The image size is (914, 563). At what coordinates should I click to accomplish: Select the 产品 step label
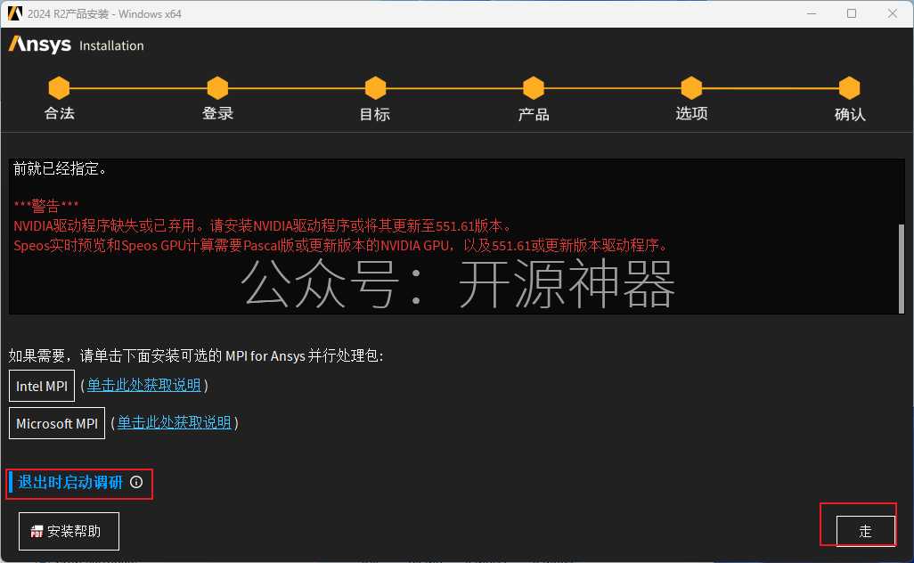(534, 114)
